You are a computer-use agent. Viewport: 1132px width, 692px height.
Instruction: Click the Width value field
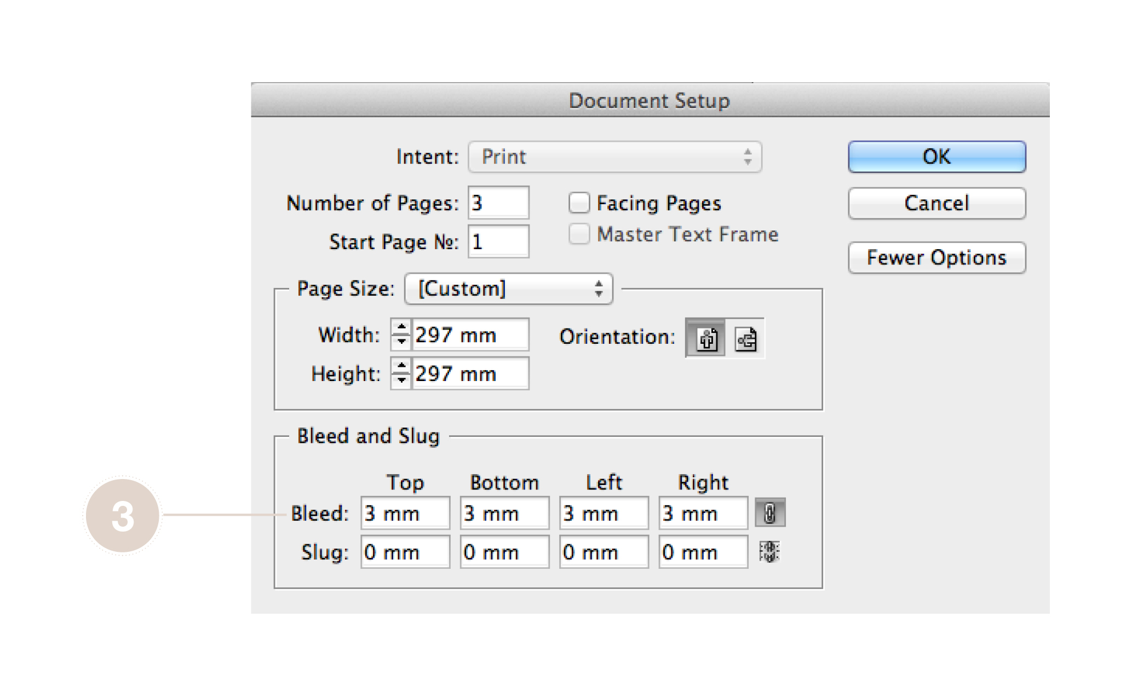(x=470, y=335)
